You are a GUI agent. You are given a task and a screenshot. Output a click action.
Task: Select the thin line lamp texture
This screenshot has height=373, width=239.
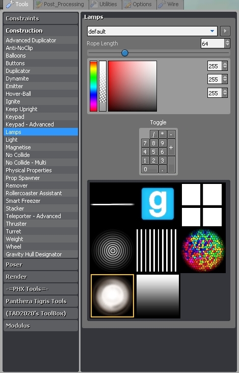(x=112, y=204)
